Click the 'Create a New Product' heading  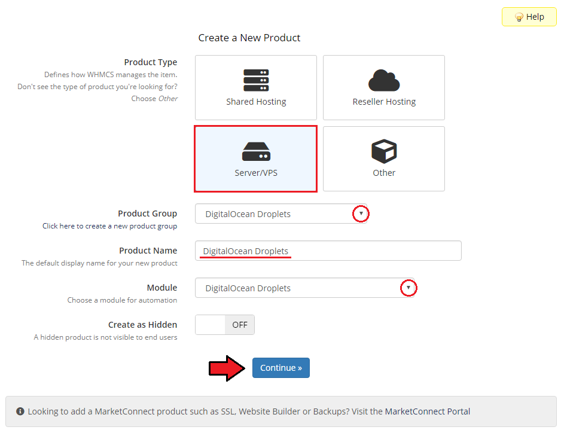click(249, 38)
